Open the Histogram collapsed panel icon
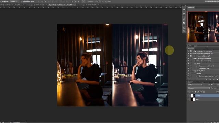 (x=184, y=9)
